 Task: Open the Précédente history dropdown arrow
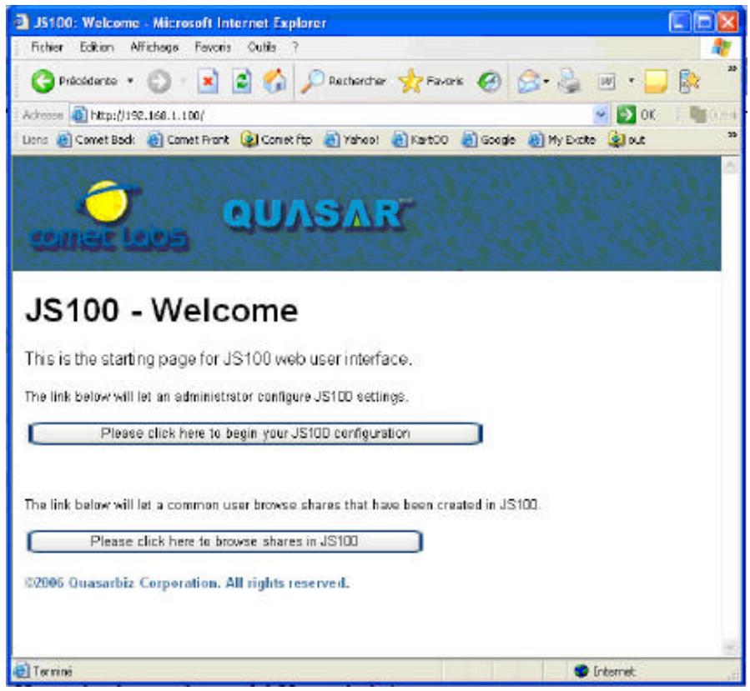coord(130,81)
